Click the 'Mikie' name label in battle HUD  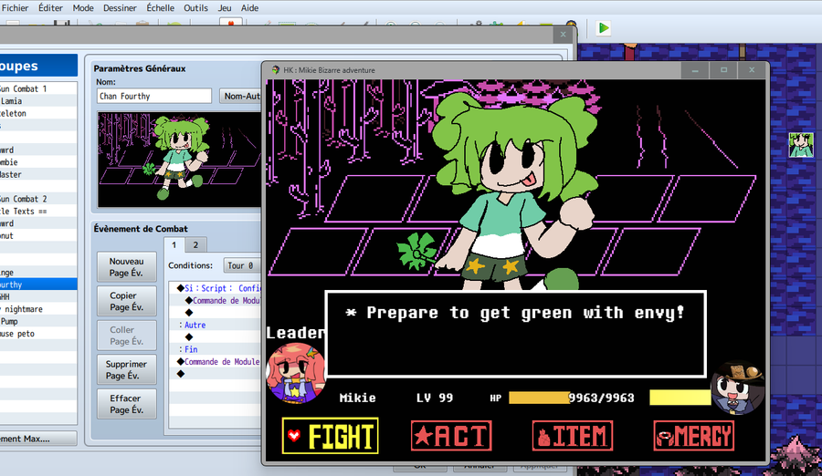point(357,398)
